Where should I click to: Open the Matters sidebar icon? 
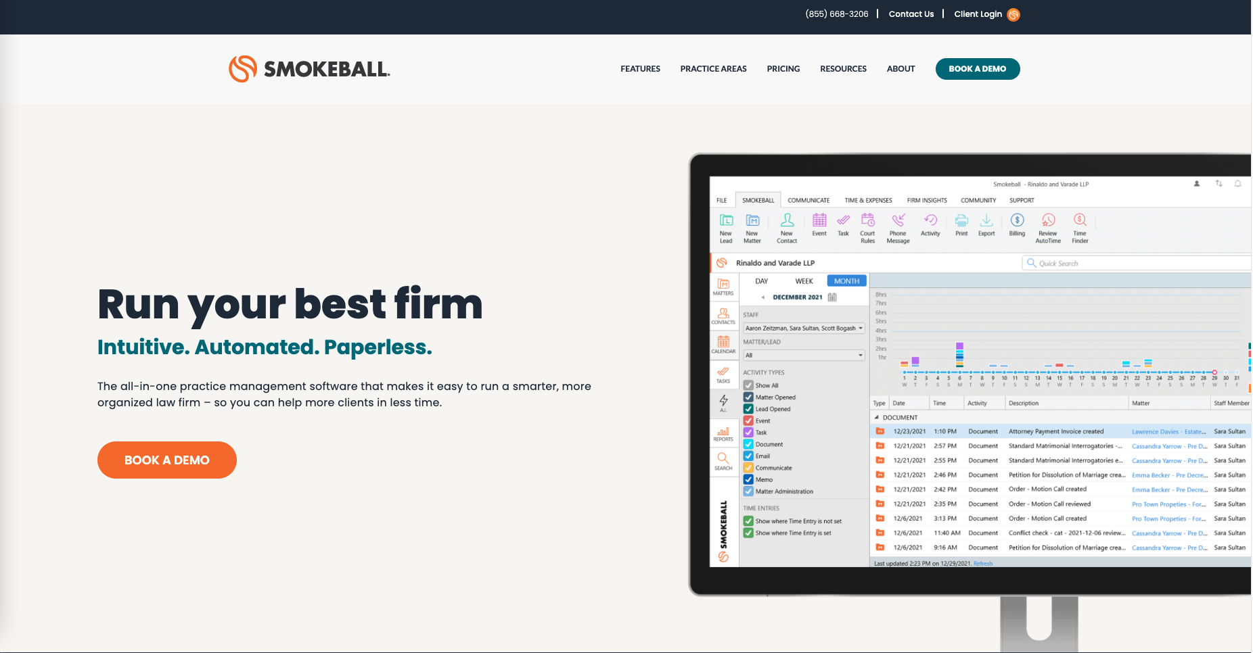pos(723,287)
